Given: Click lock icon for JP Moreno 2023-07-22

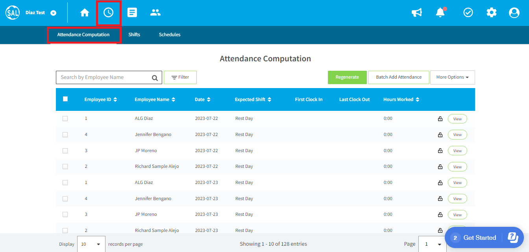Looking at the screenshot, I should point(440,151).
